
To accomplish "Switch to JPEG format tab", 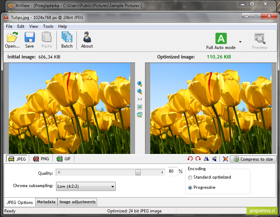I will (x=17, y=159).
